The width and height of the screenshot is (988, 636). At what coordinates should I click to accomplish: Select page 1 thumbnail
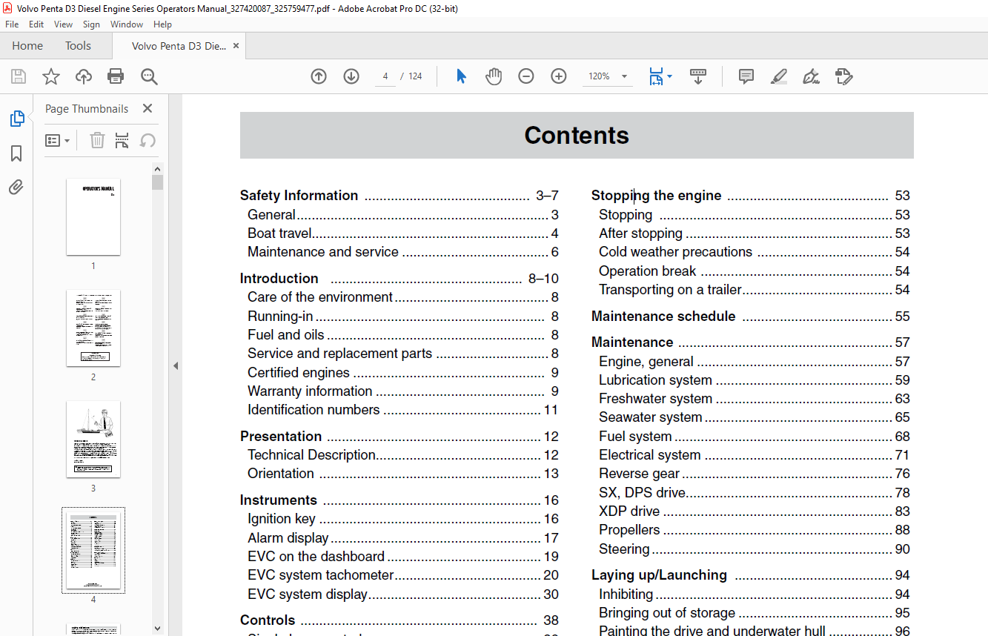[93, 217]
